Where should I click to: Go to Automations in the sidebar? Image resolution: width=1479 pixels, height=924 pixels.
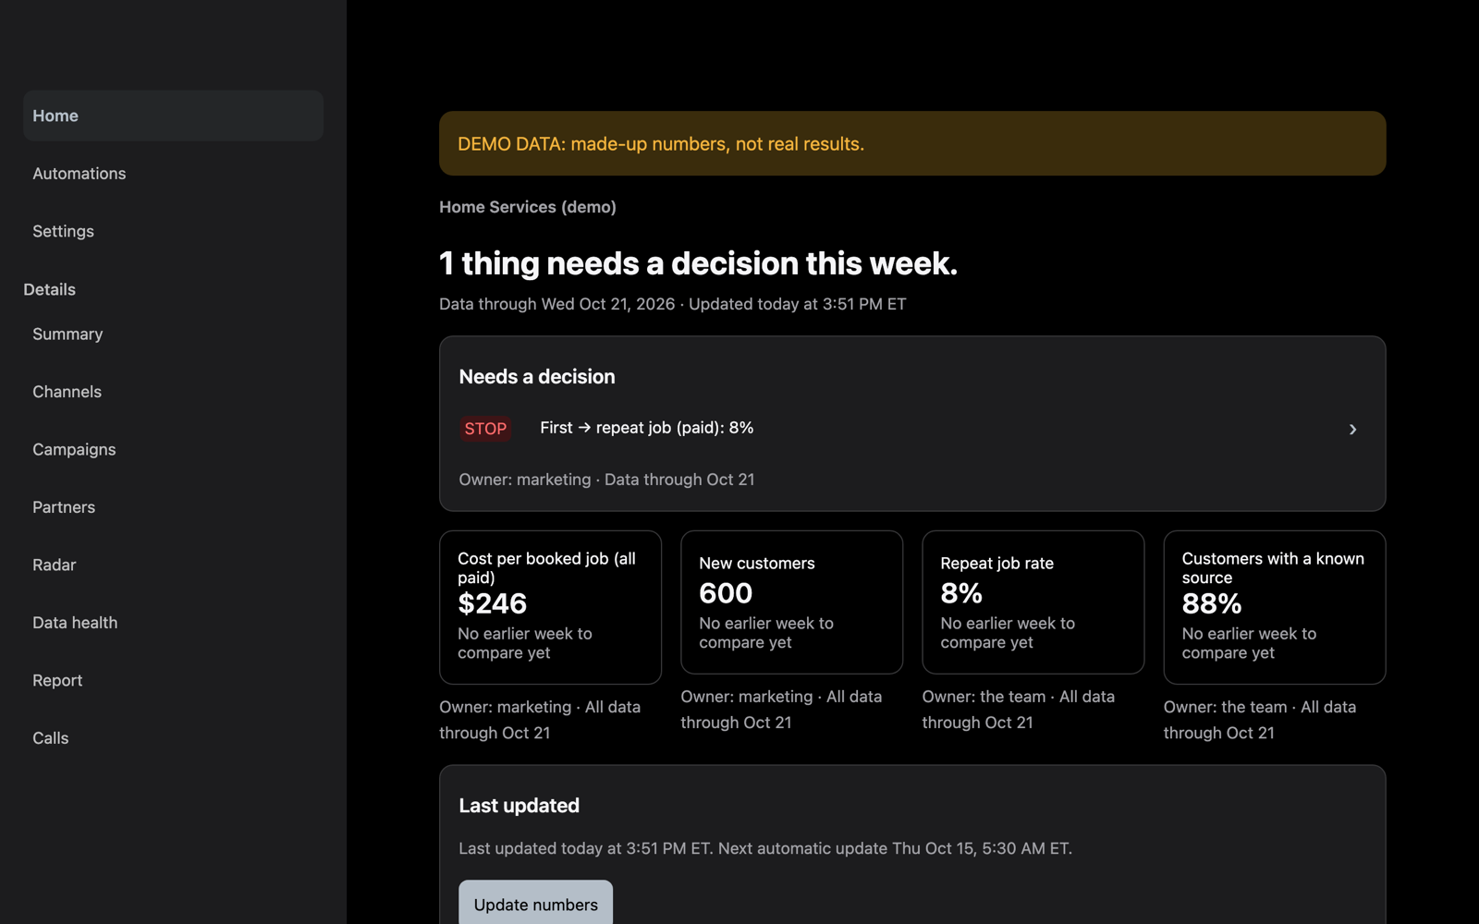click(x=173, y=174)
